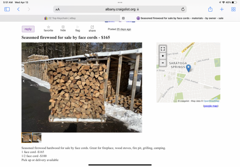
Task: Close the current craigslist tab
Action: pos(123,18)
